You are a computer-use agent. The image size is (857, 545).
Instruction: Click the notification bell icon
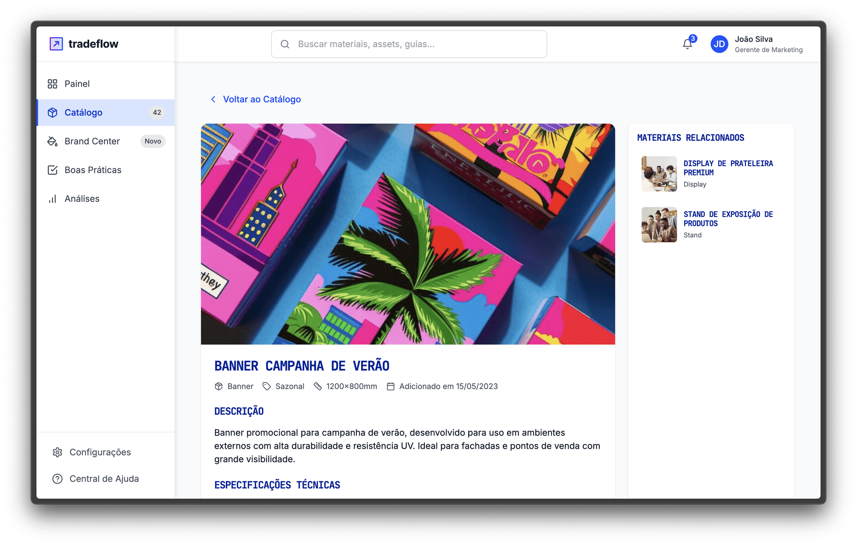687,44
